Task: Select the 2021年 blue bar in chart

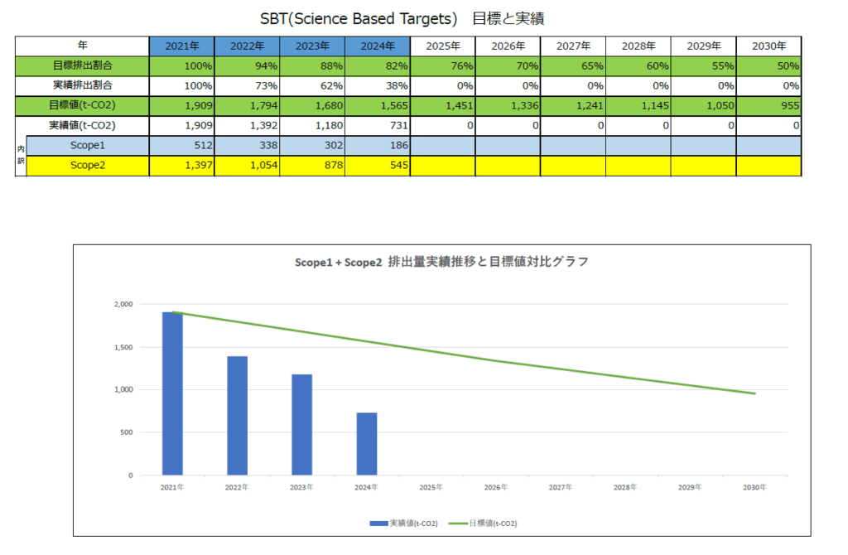Action: [172, 393]
